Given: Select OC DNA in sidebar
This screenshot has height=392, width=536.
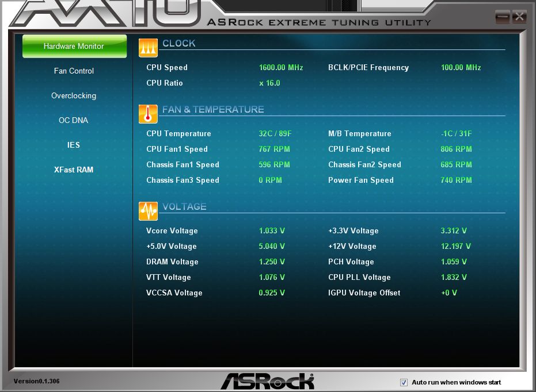Looking at the screenshot, I should point(74,121).
